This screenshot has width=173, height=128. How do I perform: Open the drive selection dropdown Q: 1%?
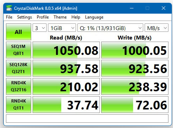point(110,28)
